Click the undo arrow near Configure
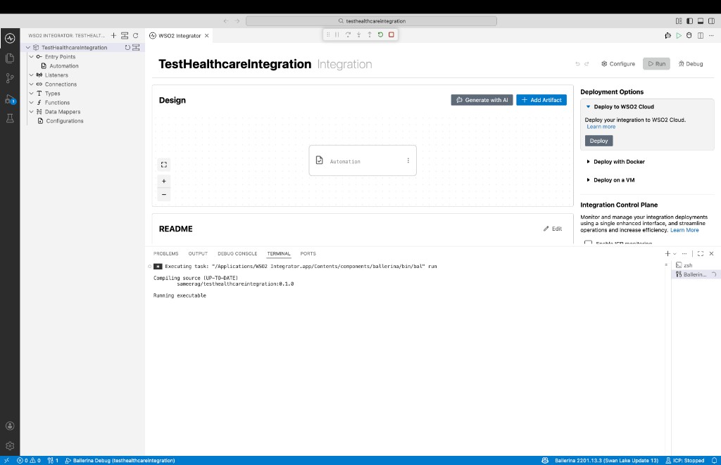Viewport: 721px width, 465px height. tap(577, 64)
